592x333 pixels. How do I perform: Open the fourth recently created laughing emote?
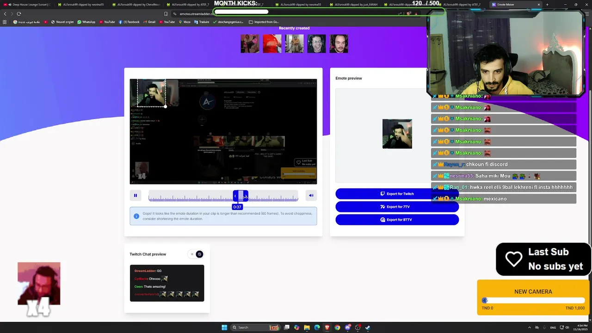pyautogui.click(x=316, y=44)
